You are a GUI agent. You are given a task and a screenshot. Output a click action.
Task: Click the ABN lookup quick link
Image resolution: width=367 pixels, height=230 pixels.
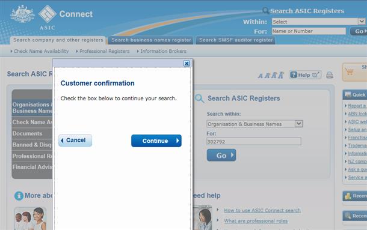[x=357, y=114]
